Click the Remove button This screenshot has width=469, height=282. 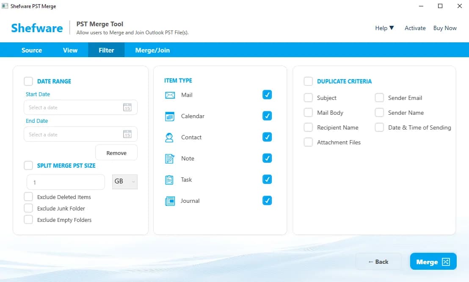pos(116,153)
